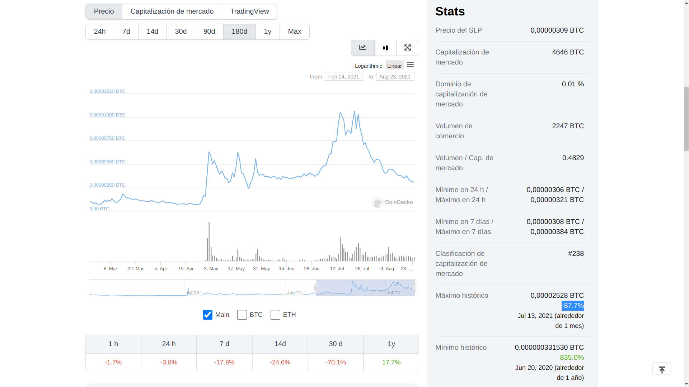Open From date field Feb 24, 2021

(343, 77)
